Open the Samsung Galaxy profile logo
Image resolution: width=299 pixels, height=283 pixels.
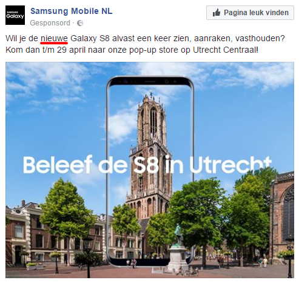(15, 15)
